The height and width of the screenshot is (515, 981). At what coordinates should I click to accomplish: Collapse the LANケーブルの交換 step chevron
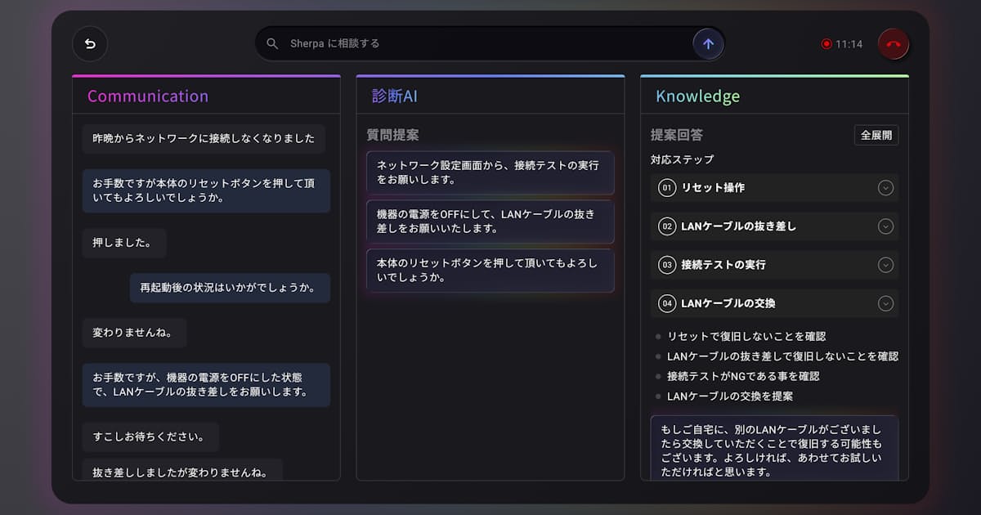pyautogui.click(x=885, y=303)
